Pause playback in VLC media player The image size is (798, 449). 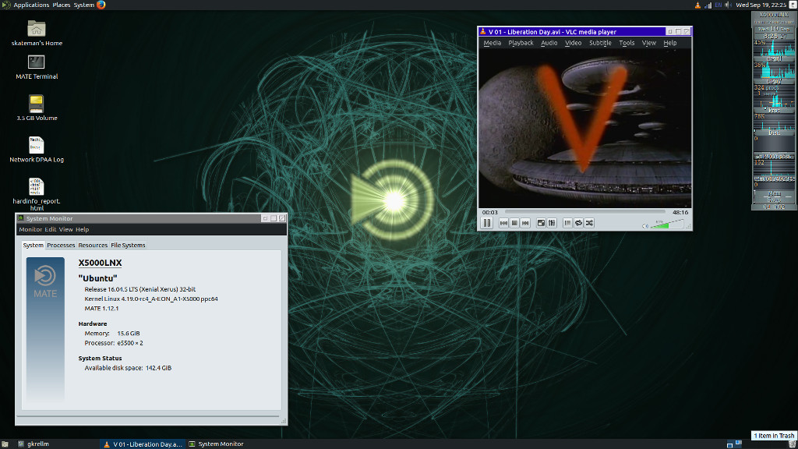click(487, 223)
